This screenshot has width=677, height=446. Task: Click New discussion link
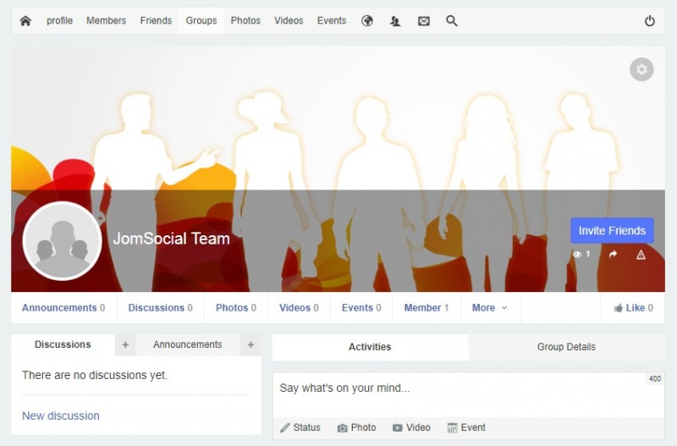[61, 416]
